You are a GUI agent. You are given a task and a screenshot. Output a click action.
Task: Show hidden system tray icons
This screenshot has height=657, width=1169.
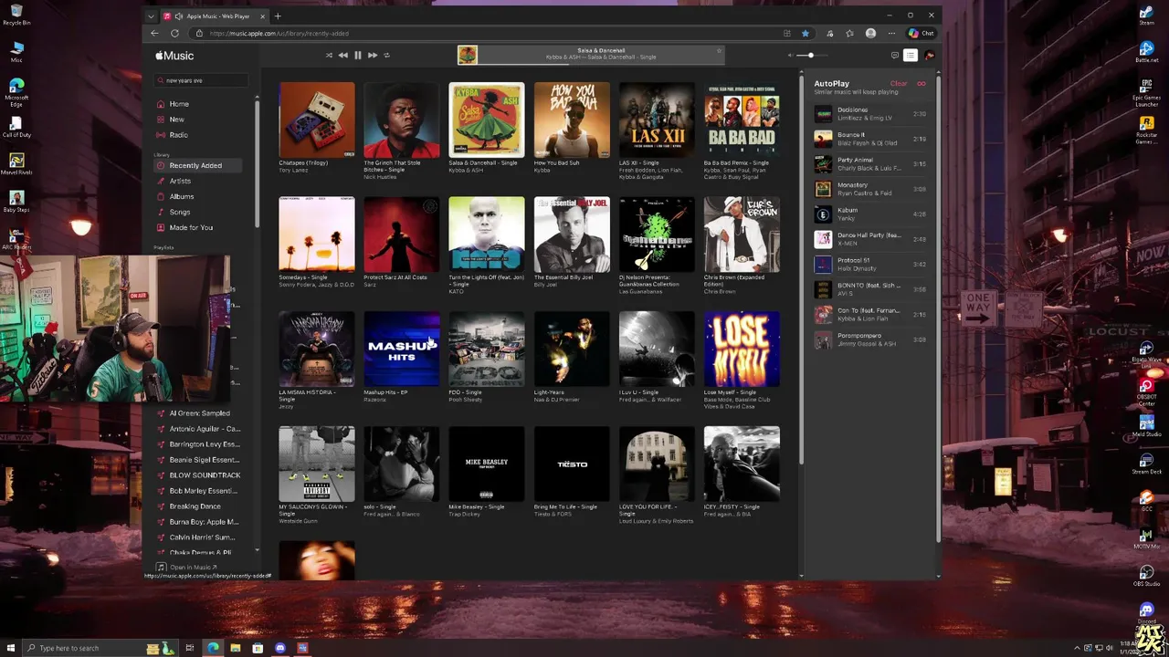coord(1076,648)
